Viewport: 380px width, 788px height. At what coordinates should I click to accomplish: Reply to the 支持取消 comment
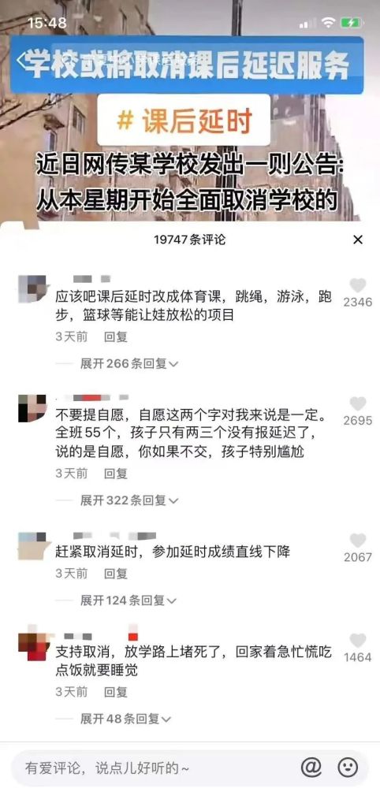(116, 692)
